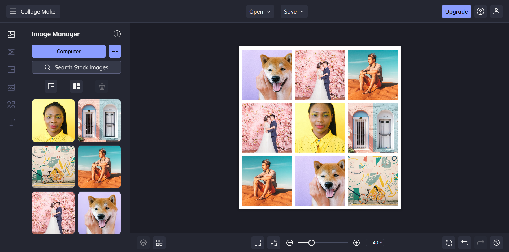509x252 pixels.
Task: Open the Text tool panel
Action: pyautogui.click(x=11, y=122)
